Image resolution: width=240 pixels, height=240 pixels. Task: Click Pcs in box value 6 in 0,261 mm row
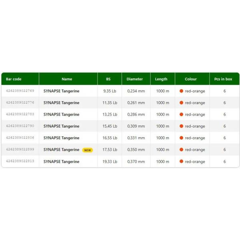click(224, 103)
